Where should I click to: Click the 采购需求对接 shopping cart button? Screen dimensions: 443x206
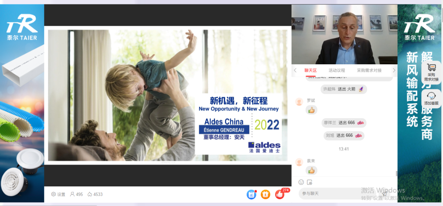[x=431, y=72]
